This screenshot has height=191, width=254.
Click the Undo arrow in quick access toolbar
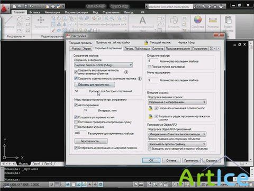31,6
